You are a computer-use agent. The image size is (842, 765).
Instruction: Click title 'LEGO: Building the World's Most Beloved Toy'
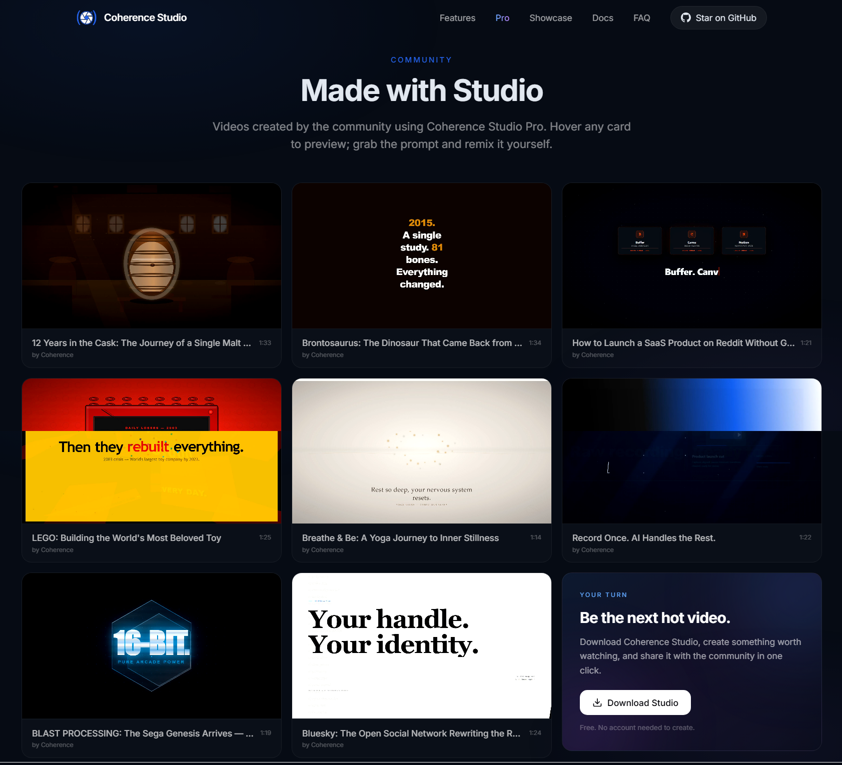(127, 538)
